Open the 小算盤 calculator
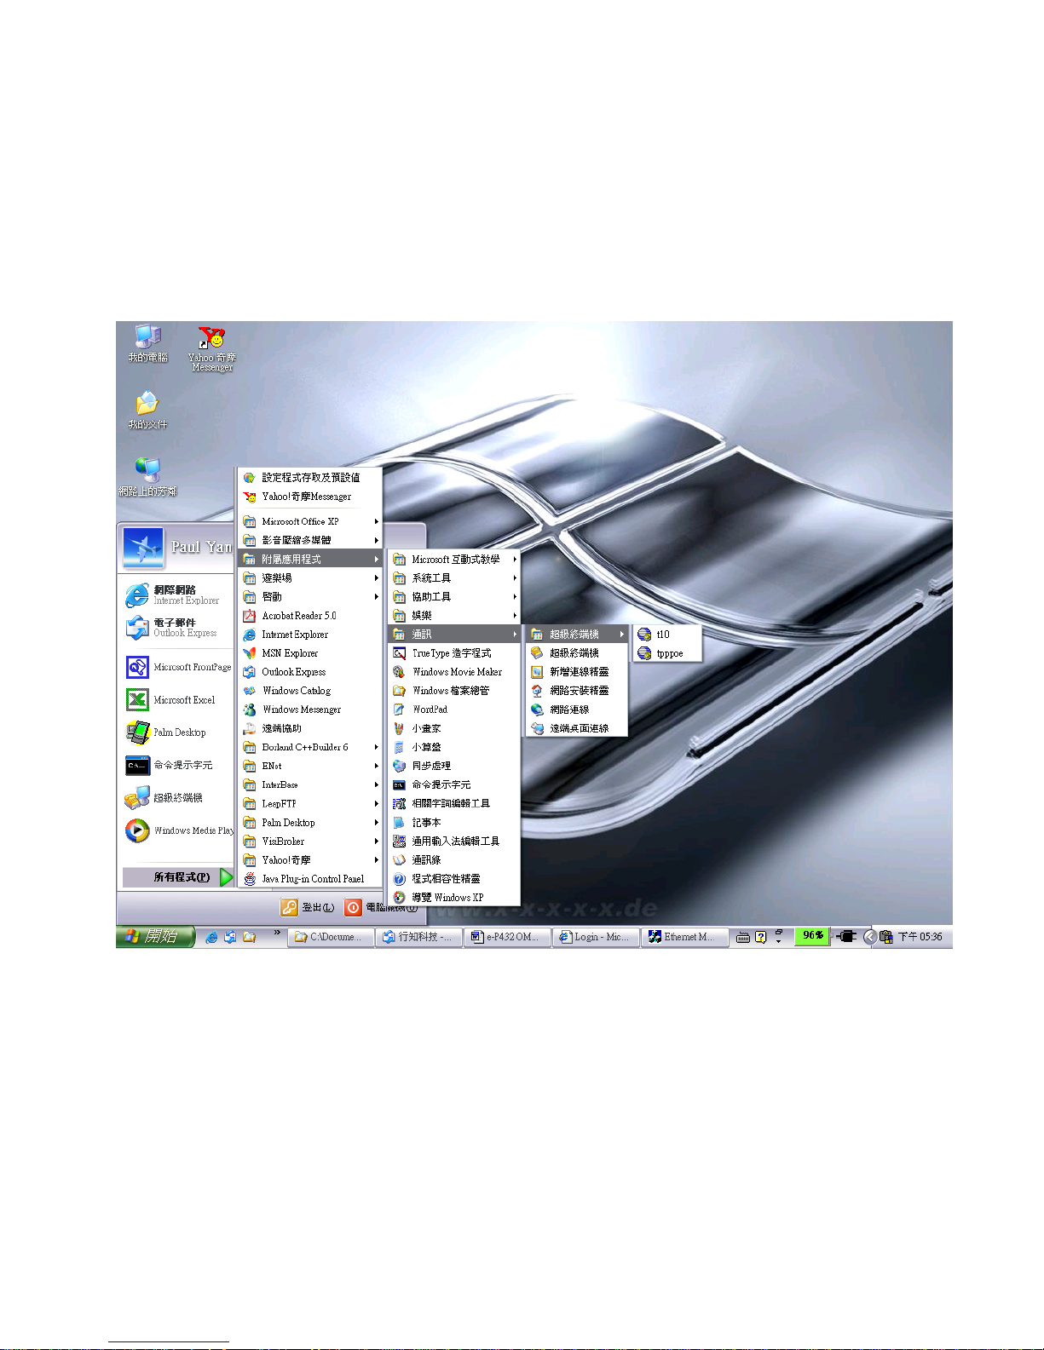This screenshot has width=1044, height=1350. pyautogui.click(x=454, y=747)
